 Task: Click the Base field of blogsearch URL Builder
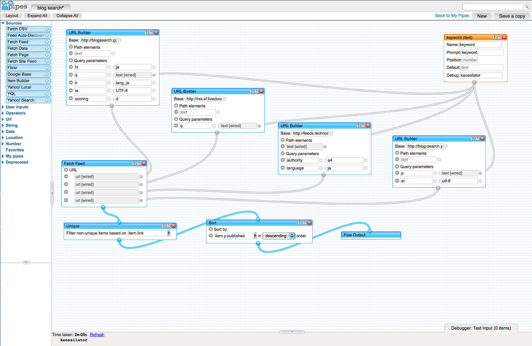pyautogui.click(x=99, y=40)
